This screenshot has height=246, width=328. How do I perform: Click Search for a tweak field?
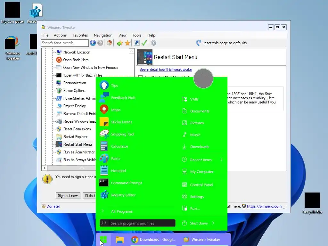65,43
